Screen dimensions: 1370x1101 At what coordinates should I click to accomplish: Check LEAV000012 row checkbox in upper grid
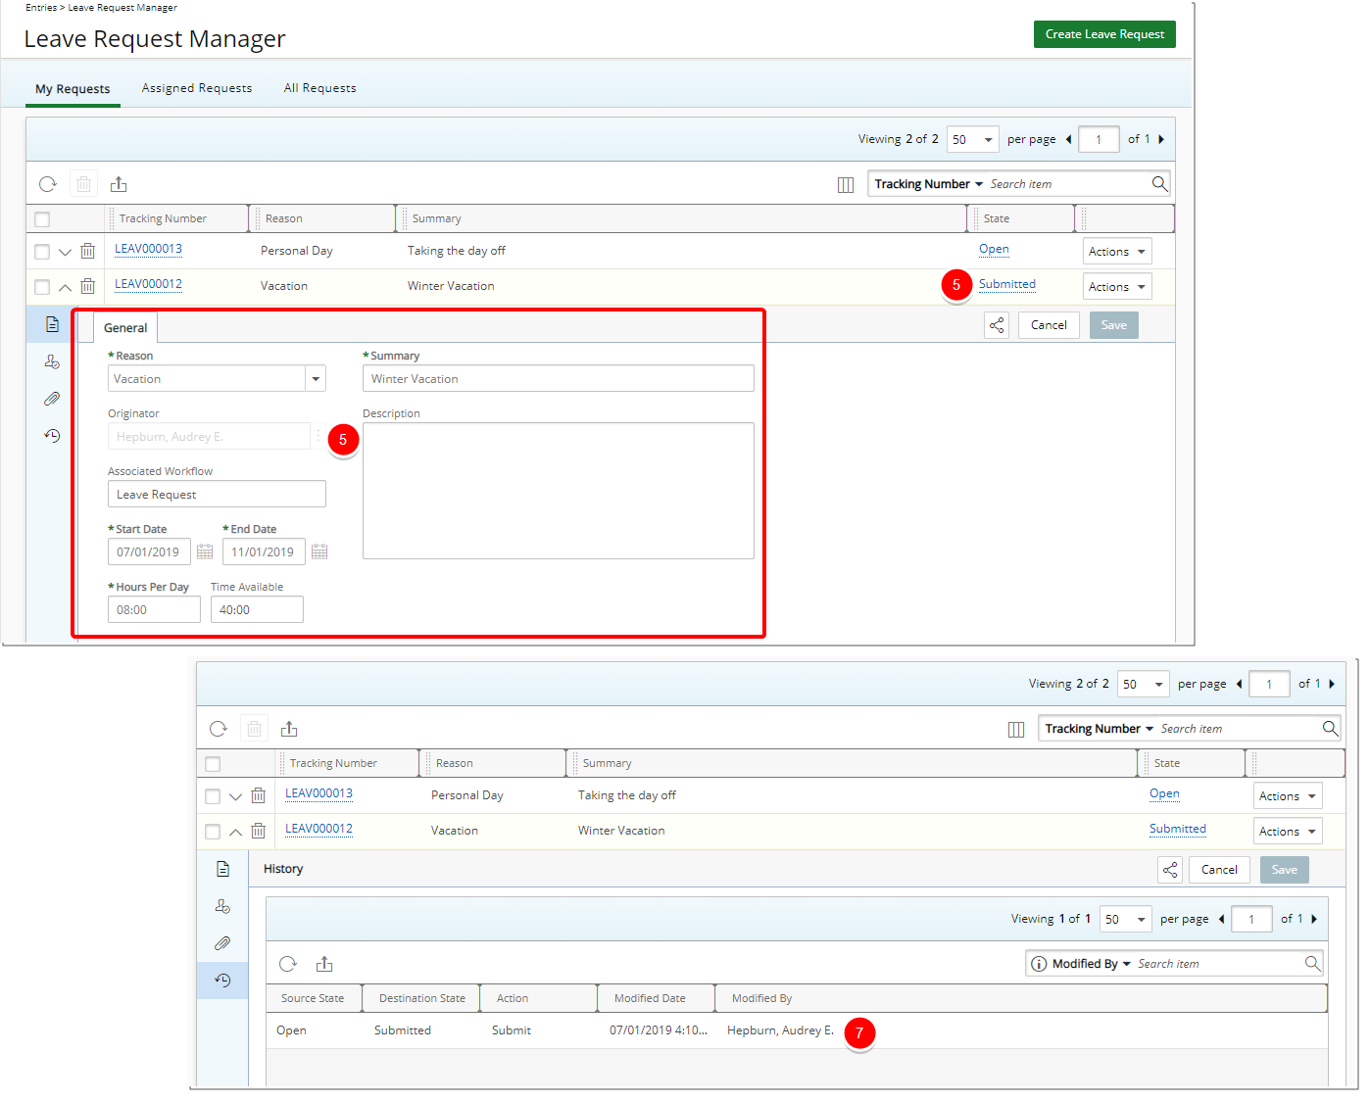(x=42, y=287)
